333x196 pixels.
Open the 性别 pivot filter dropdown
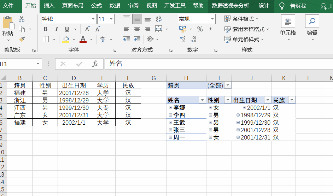(x=228, y=100)
